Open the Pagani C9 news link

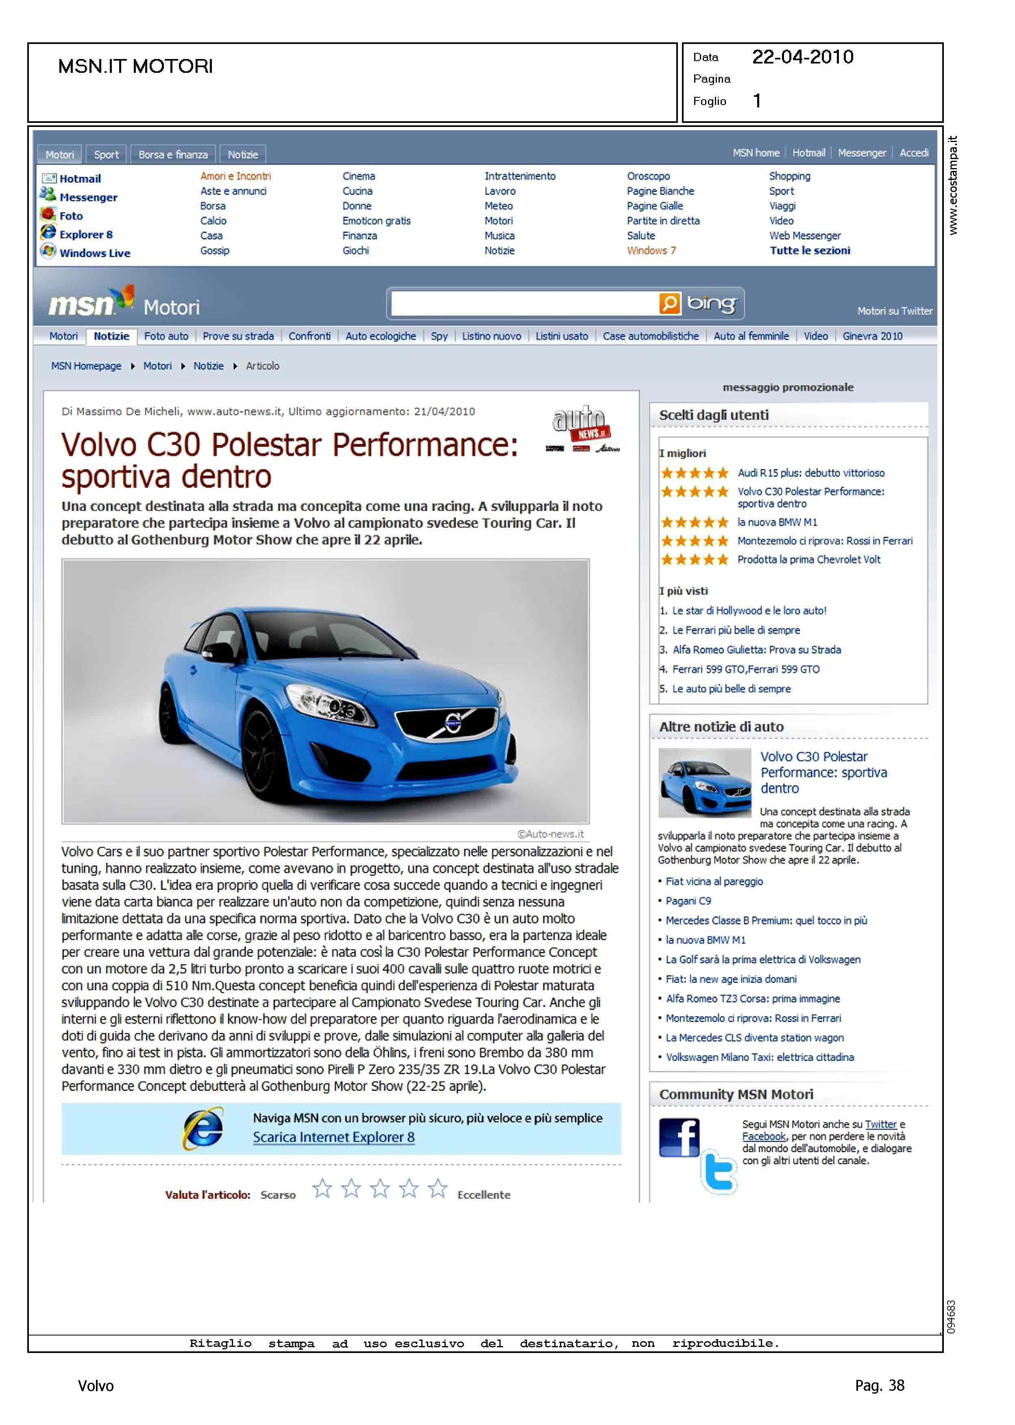(x=688, y=901)
